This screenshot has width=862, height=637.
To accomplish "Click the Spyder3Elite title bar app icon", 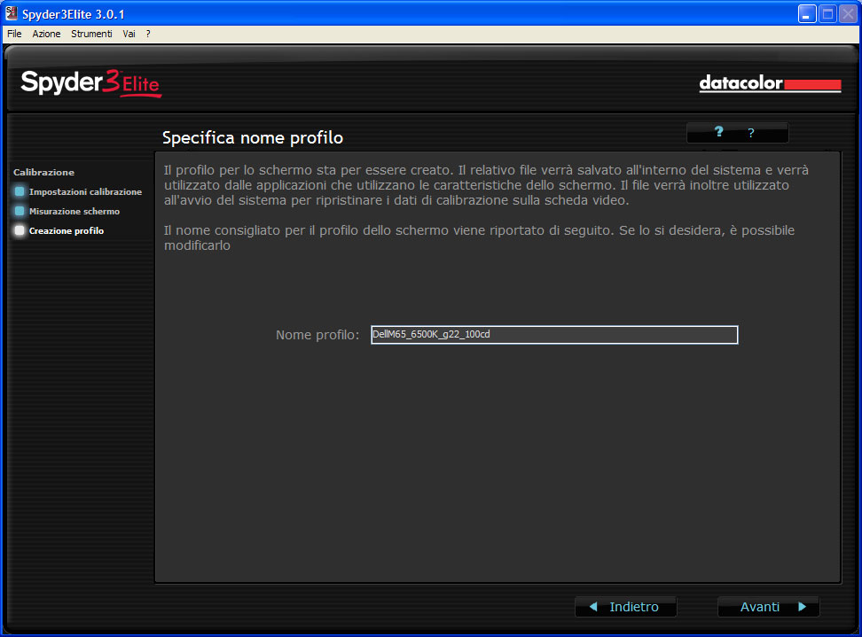I will (11, 13).
